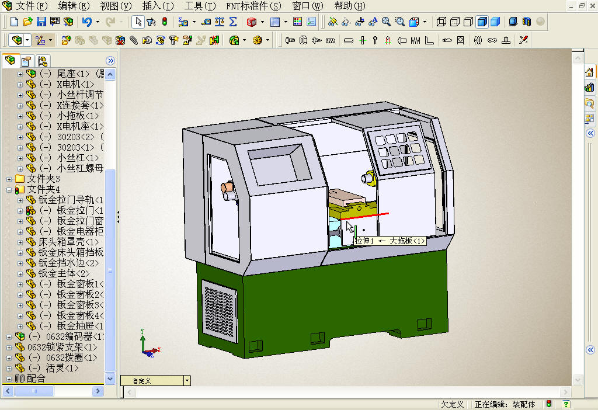Switch to Hidden Lines Removed display
598x410 pixels.
pos(468,22)
